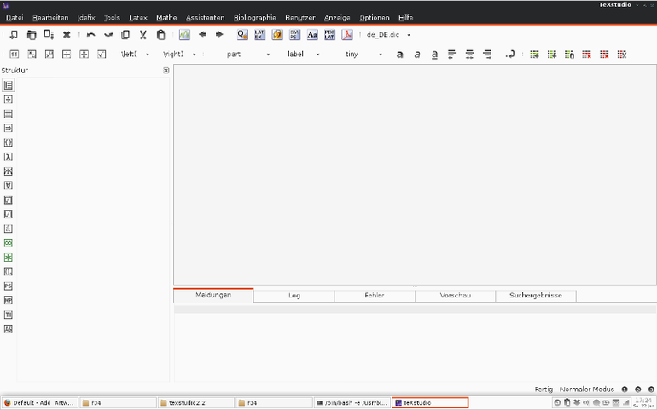Screen dimensions: 657x410
Task: Open PS (PSTricks) commands side panel
Action: pos(8,286)
